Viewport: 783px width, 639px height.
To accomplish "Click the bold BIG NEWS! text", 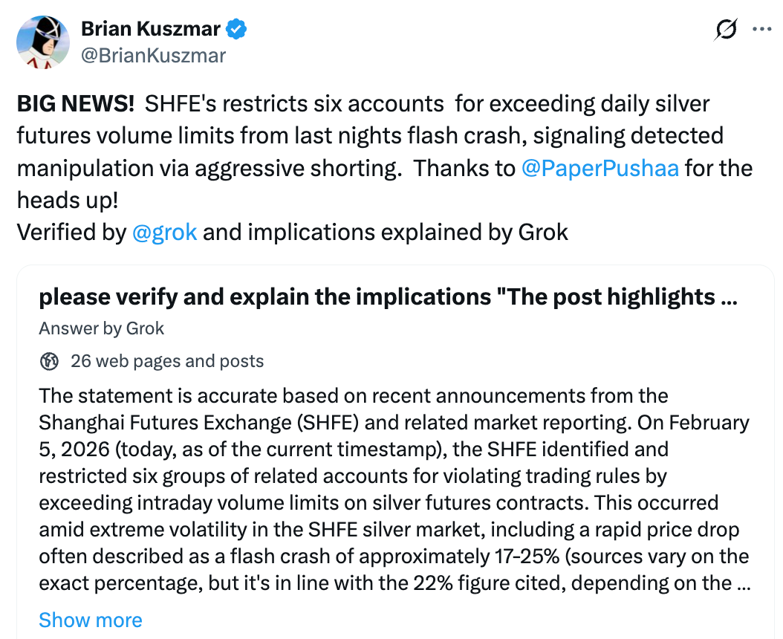I will (76, 104).
